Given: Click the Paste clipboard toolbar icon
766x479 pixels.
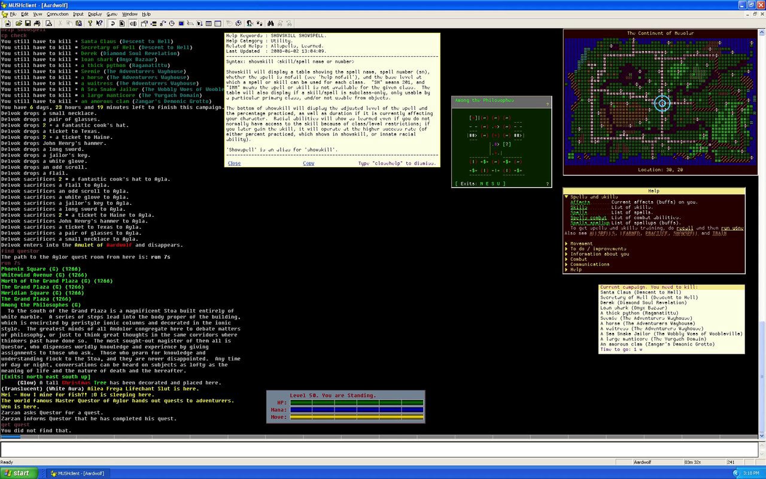Looking at the screenshot, I should (x=79, y=23).
